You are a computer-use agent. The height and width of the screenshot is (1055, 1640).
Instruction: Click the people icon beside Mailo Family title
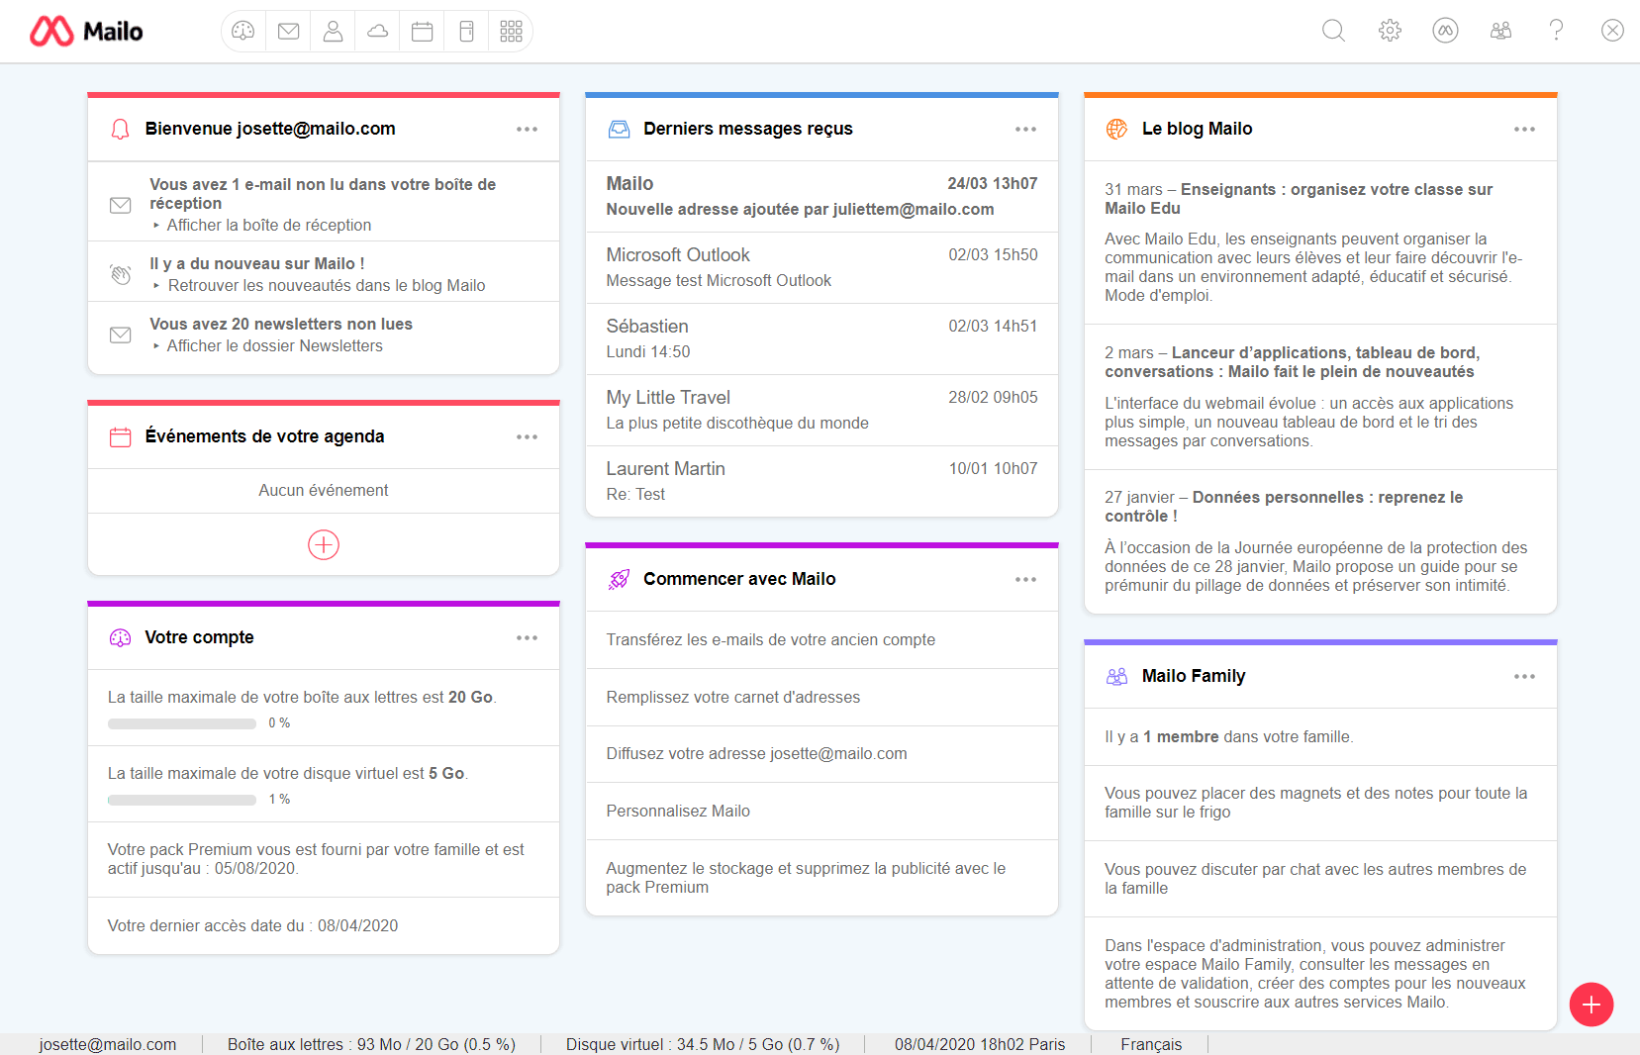coord(1116,676)
